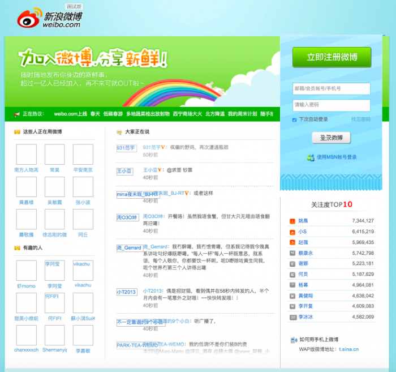
Task: Toggle the 下次自动登录 checkbox
Action: 294,120
